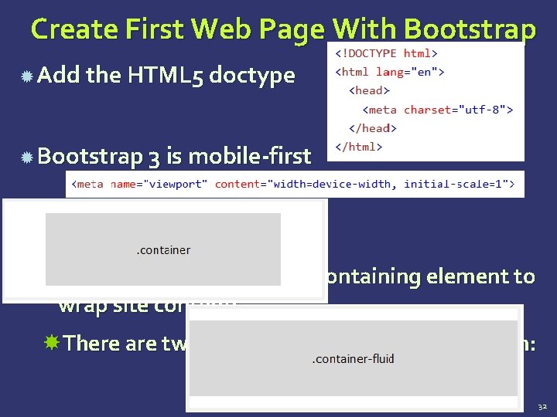Click the meta viewport code snippet

[x=295, y=184]
